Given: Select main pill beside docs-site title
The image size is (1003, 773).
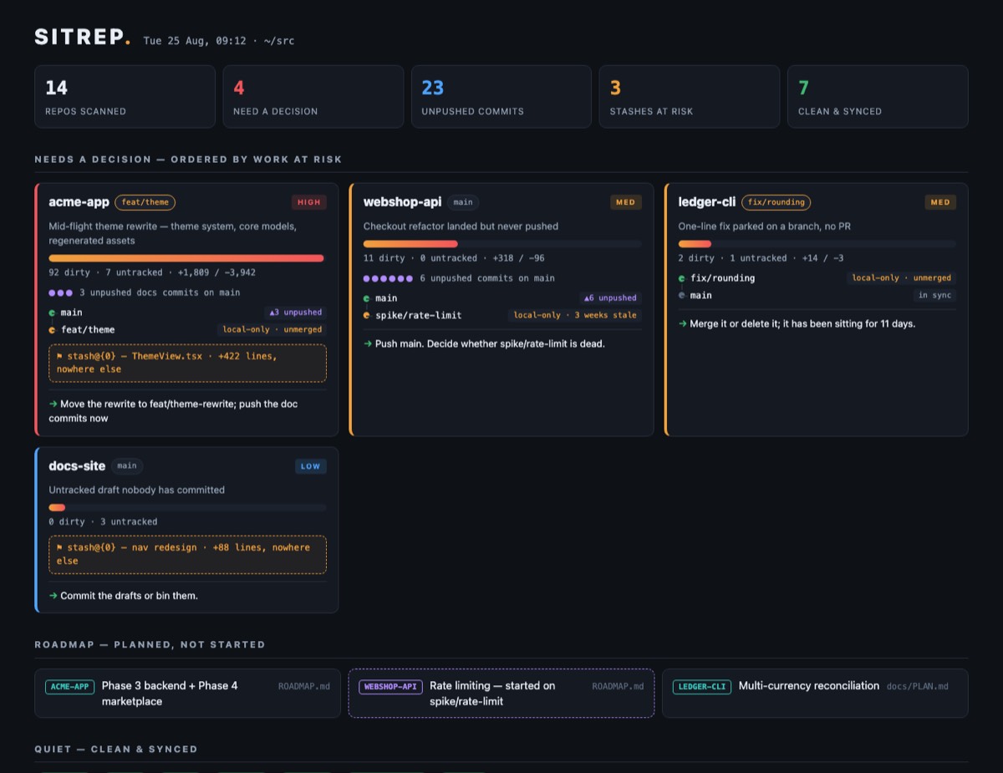Looking at the screenshot, I should (127, 466).
